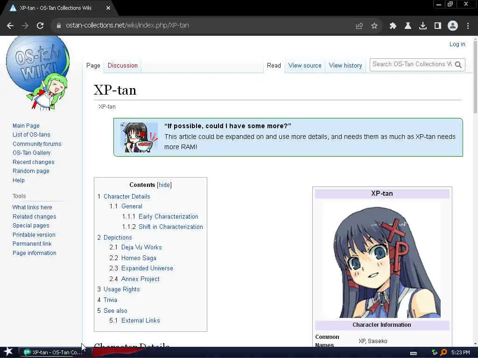Open the Discussion tab
This screenshot has height=358, width=478.
pyautogui.click(x=123, y=65)
